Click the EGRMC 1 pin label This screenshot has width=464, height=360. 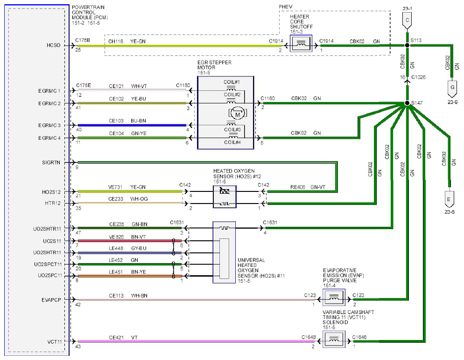(x=49, y=91)
